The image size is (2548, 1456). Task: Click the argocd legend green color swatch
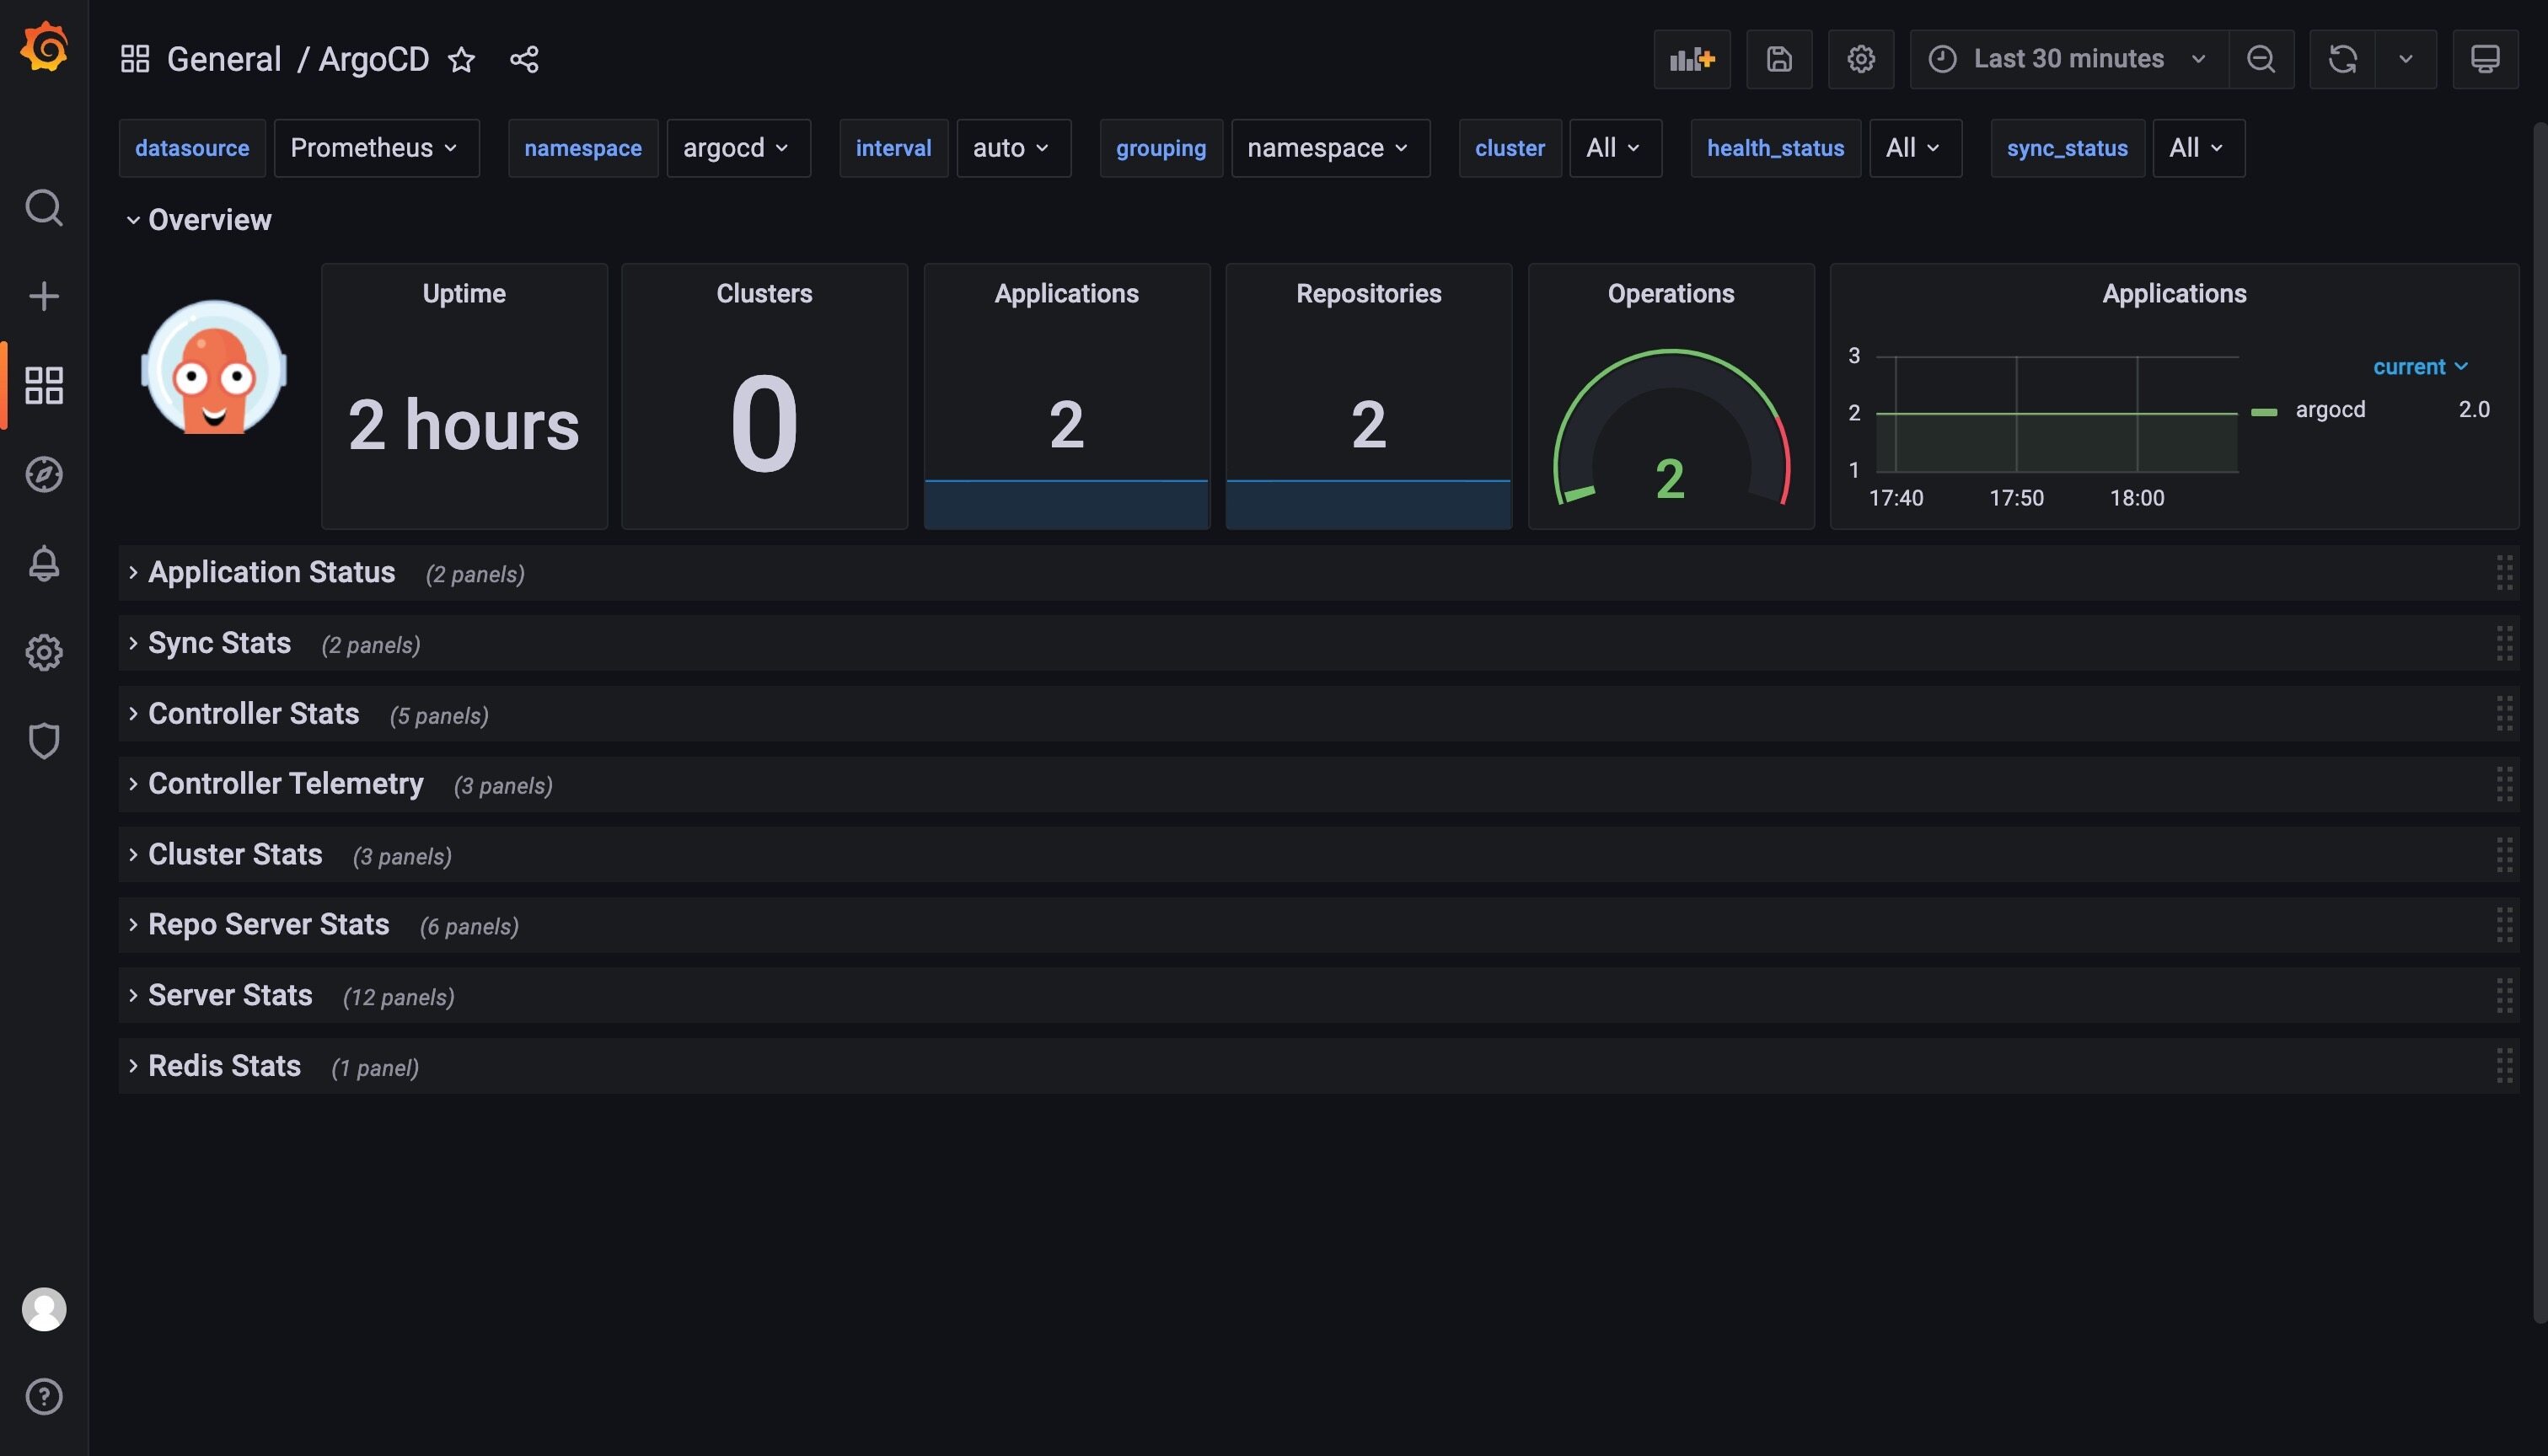(2264, 412)
